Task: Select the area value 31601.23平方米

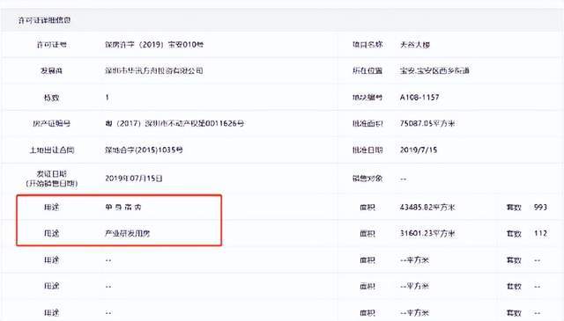Action: point(427,233)
